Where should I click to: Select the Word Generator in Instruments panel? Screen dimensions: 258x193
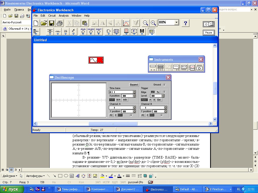[184, 67]
